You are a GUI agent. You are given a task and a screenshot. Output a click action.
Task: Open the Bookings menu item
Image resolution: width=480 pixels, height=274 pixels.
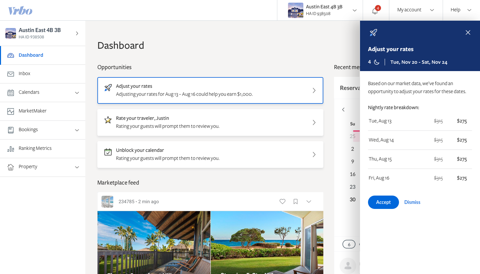(43, 130)
